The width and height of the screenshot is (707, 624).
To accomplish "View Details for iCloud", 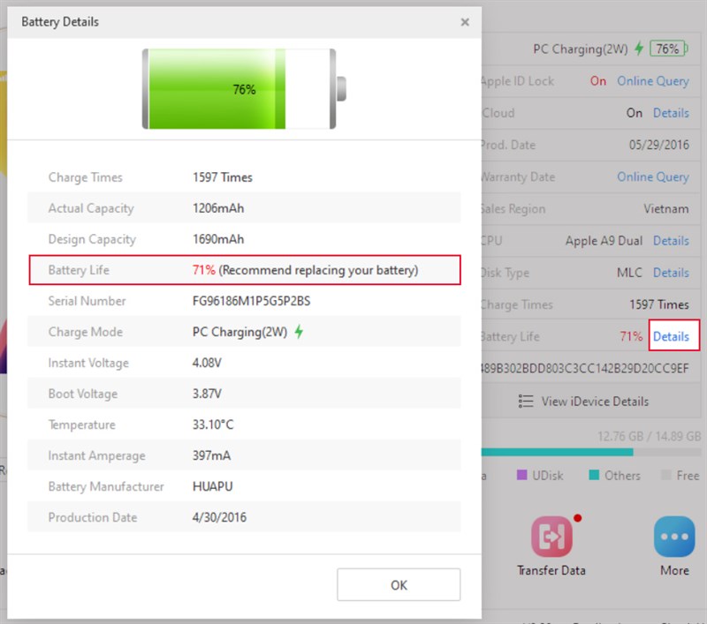I will 671,113.
